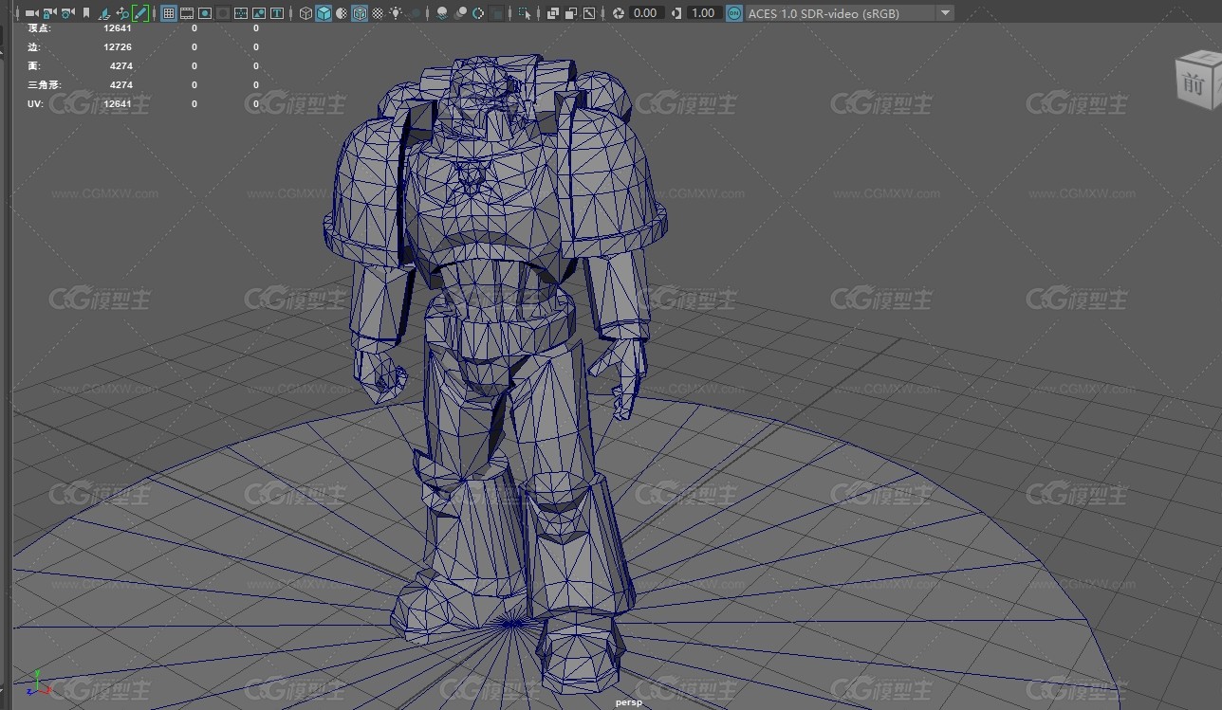
Task: Enable Textured display (checkered sphere icon)
Action: (378, 13)
